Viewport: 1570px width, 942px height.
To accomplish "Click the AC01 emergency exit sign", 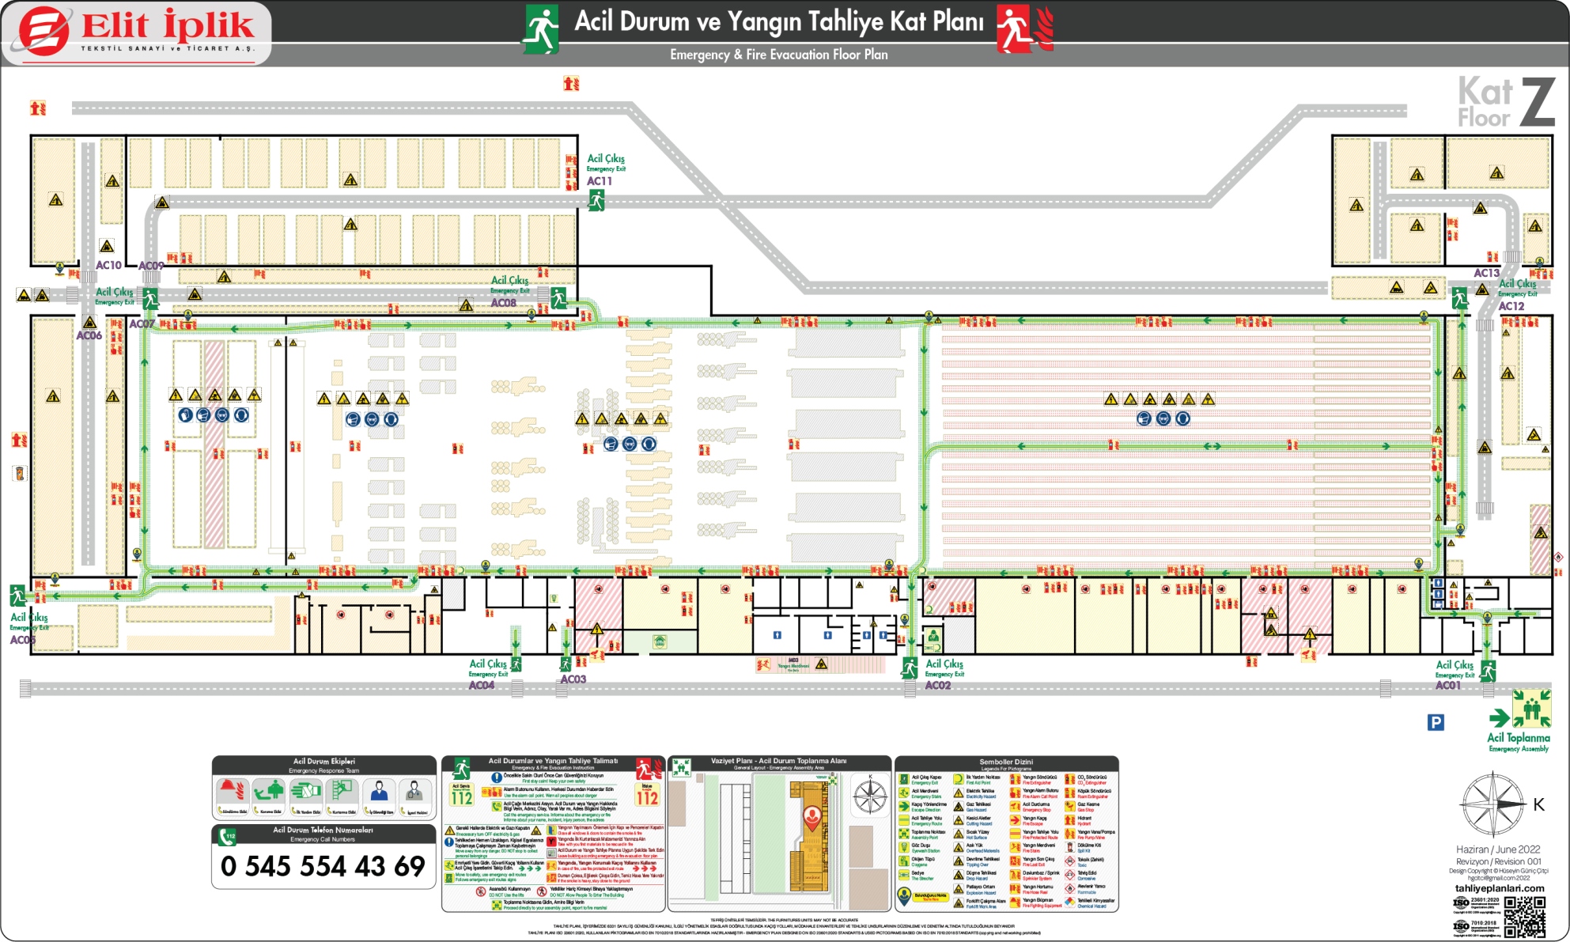I will (x=1488, y=672).
